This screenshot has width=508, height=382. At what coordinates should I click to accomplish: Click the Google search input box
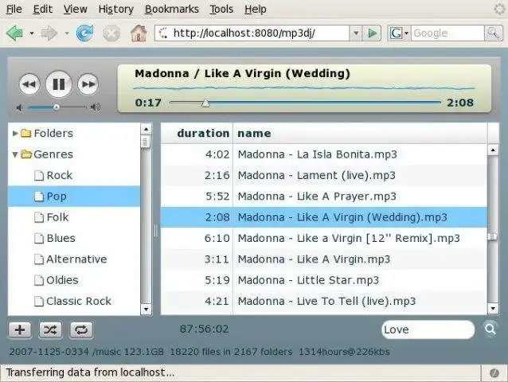pos(447,33)
